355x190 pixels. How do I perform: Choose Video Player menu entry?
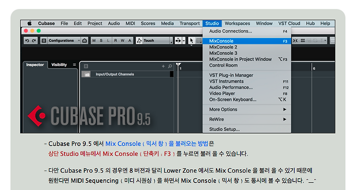[x=247, y=93]
